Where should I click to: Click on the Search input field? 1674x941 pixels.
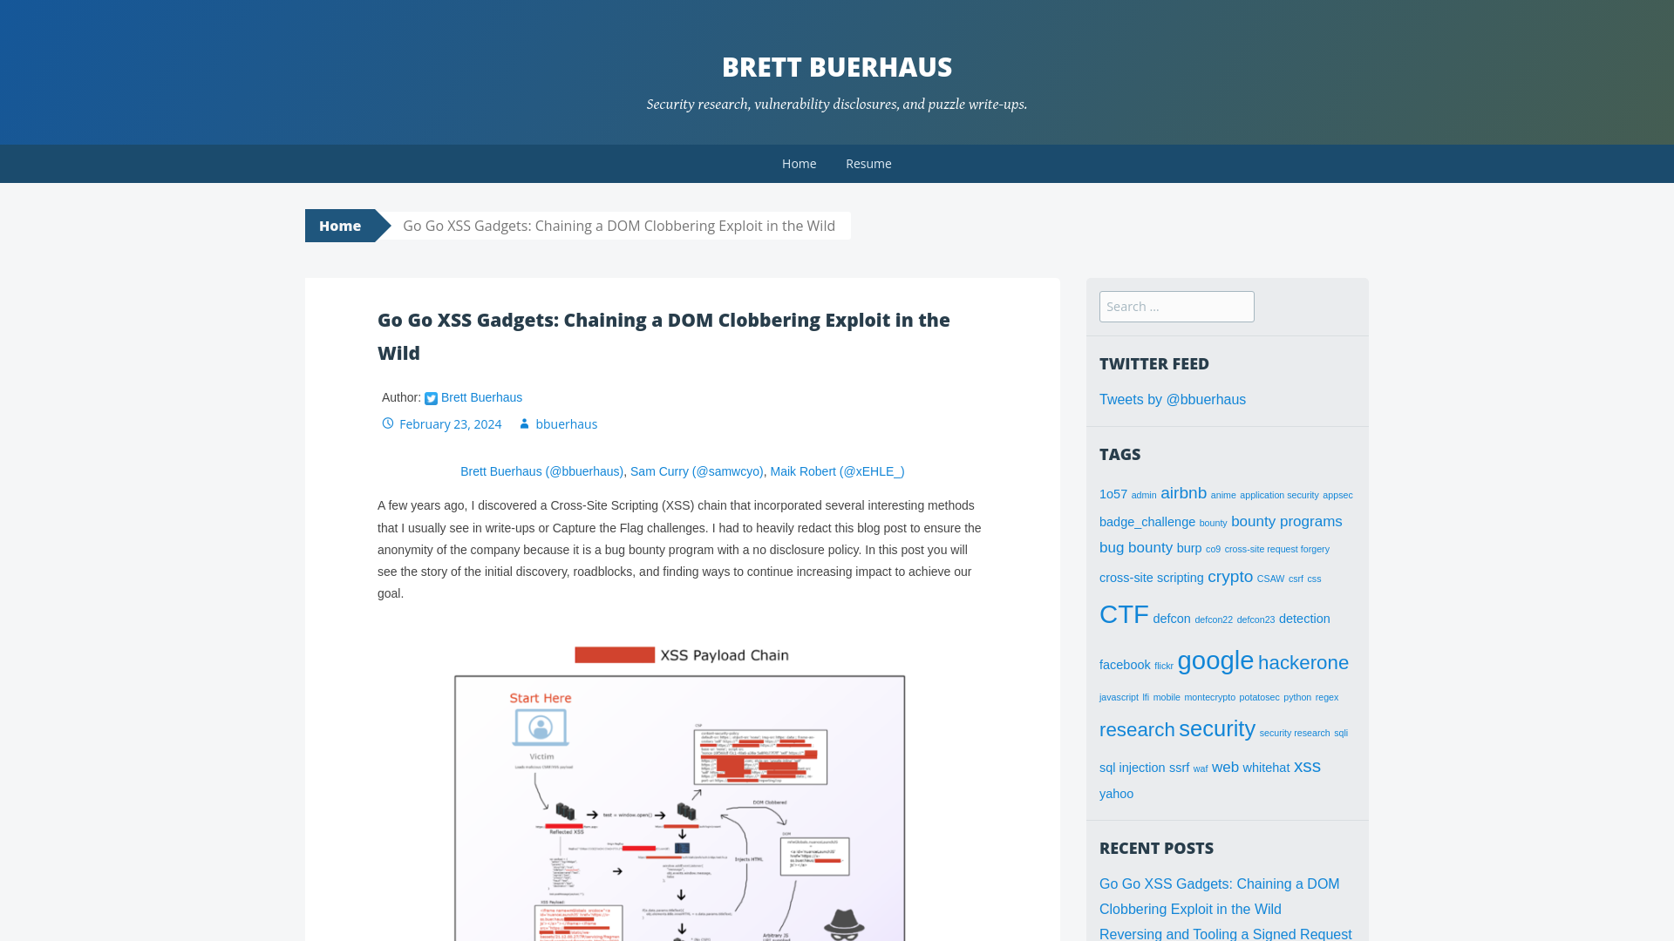point(1176,306)
